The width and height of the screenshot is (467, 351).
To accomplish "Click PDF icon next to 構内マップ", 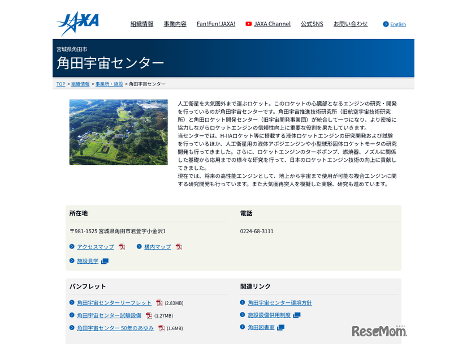I will tap(179, 247).
